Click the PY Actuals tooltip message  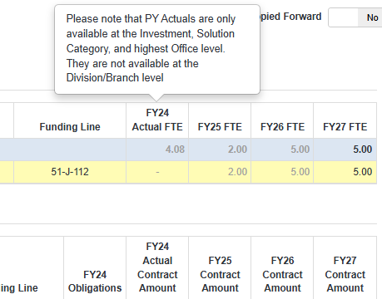151,48
